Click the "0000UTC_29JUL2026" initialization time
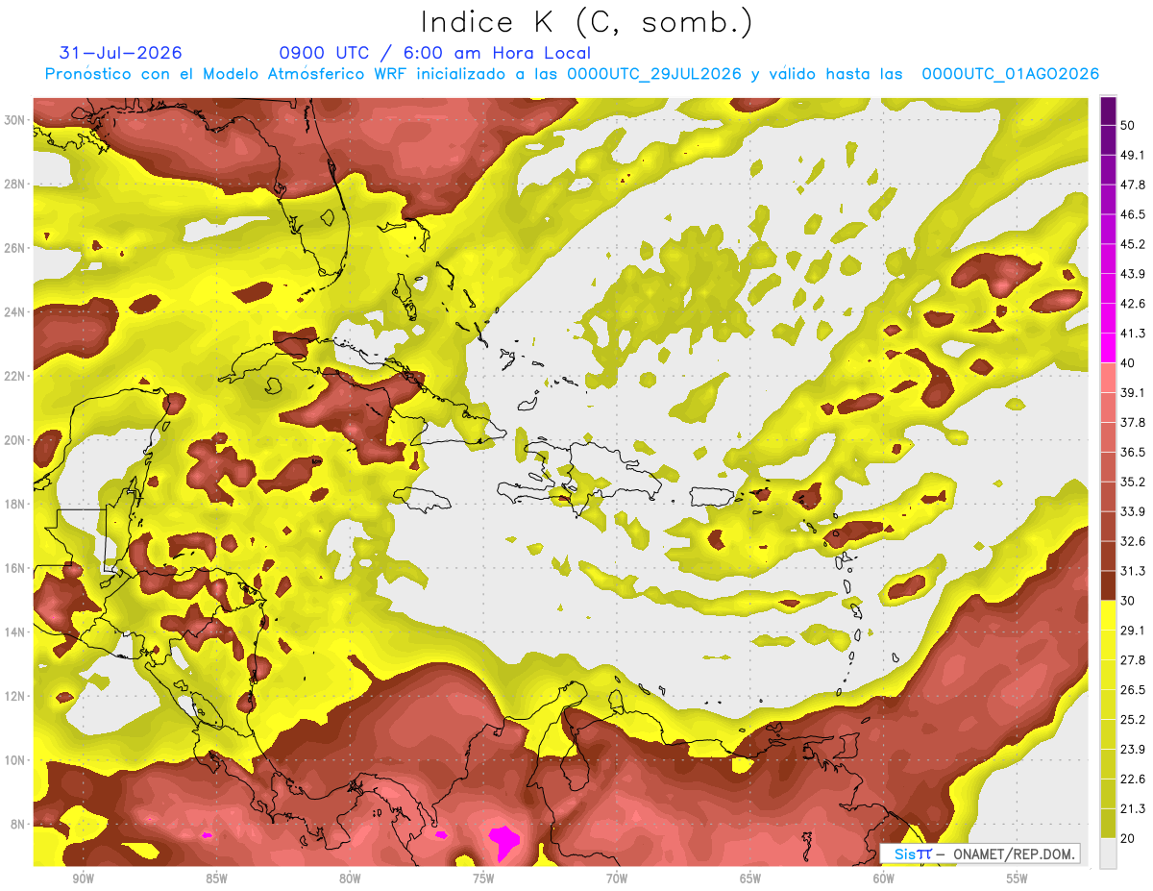The height and width of the screenshot is (891, 1153). point(654,74)
